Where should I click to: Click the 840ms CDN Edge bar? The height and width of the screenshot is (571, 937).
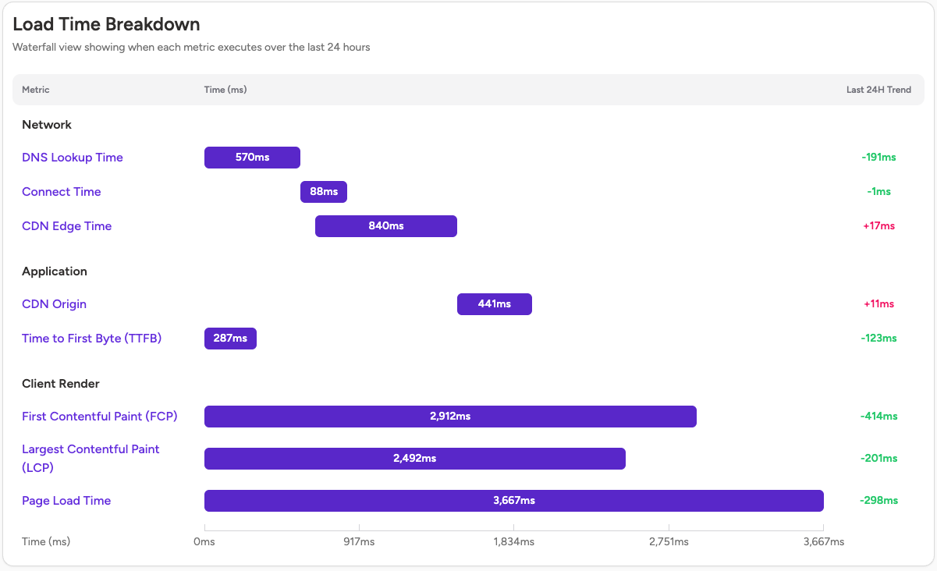coord(386,226)
